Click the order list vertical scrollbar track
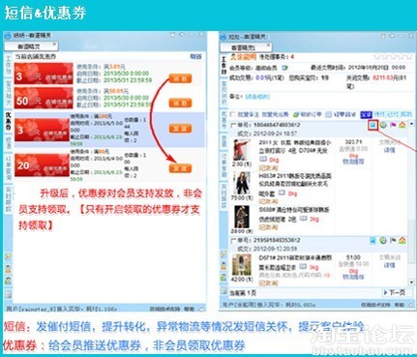This screenshot has width=417, height=357. pos(411,203)
